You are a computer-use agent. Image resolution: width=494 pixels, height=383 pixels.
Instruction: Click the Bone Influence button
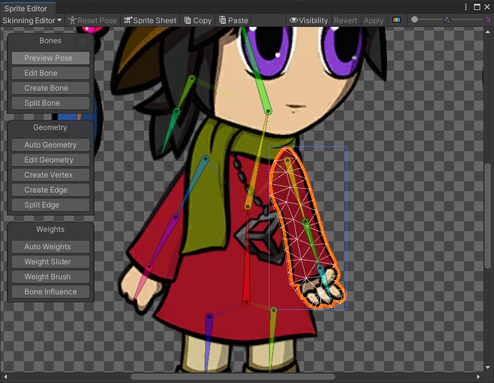click(x=50, y=292)
